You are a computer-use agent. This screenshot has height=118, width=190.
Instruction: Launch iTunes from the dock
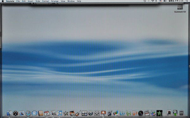[60, 113]
